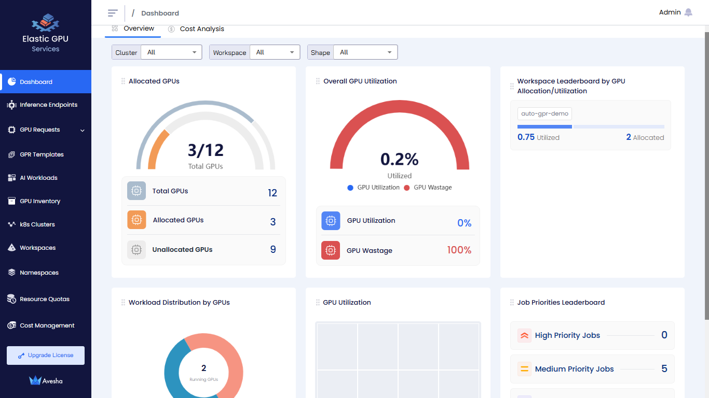
Task: Open the Namespaces sidebar item
Action: pos(46,273)
